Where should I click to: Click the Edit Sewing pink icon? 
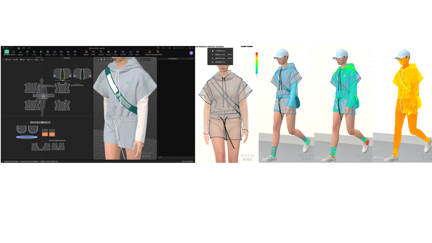pos(86,52)
